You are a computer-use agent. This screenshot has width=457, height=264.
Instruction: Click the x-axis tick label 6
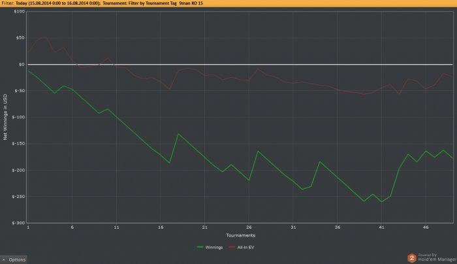[72, 227]
